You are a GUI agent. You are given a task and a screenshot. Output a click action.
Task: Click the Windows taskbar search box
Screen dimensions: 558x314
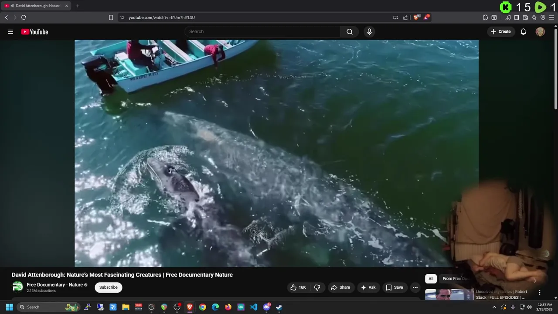click(x=49, y=307)
